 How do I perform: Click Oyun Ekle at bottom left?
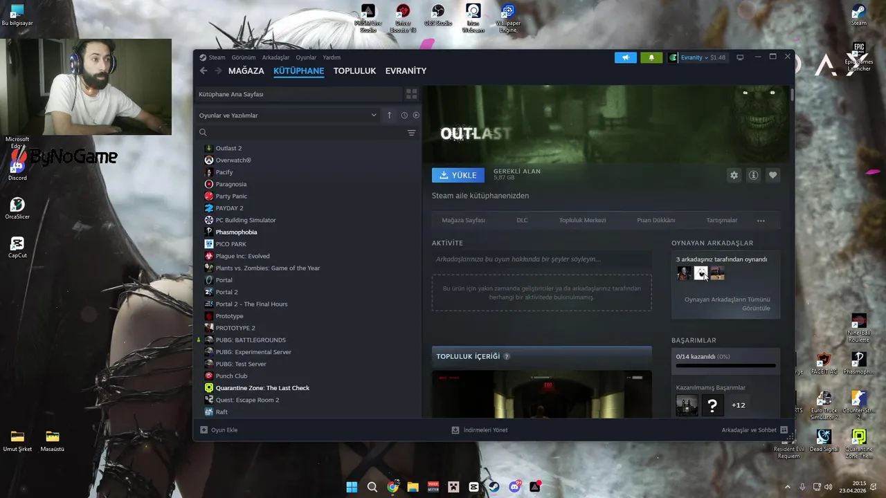[219, 430]
